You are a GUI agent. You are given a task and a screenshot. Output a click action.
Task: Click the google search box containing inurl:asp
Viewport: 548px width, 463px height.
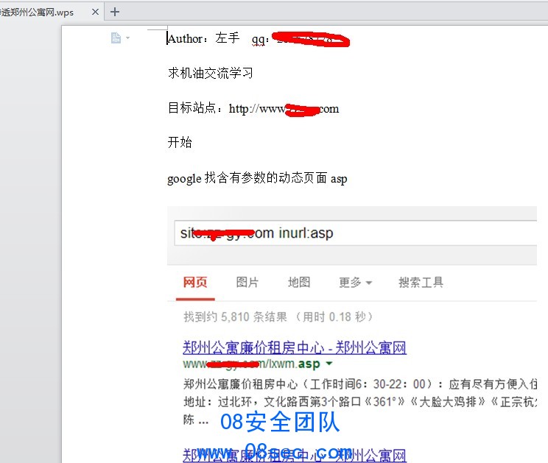point(356,233)
